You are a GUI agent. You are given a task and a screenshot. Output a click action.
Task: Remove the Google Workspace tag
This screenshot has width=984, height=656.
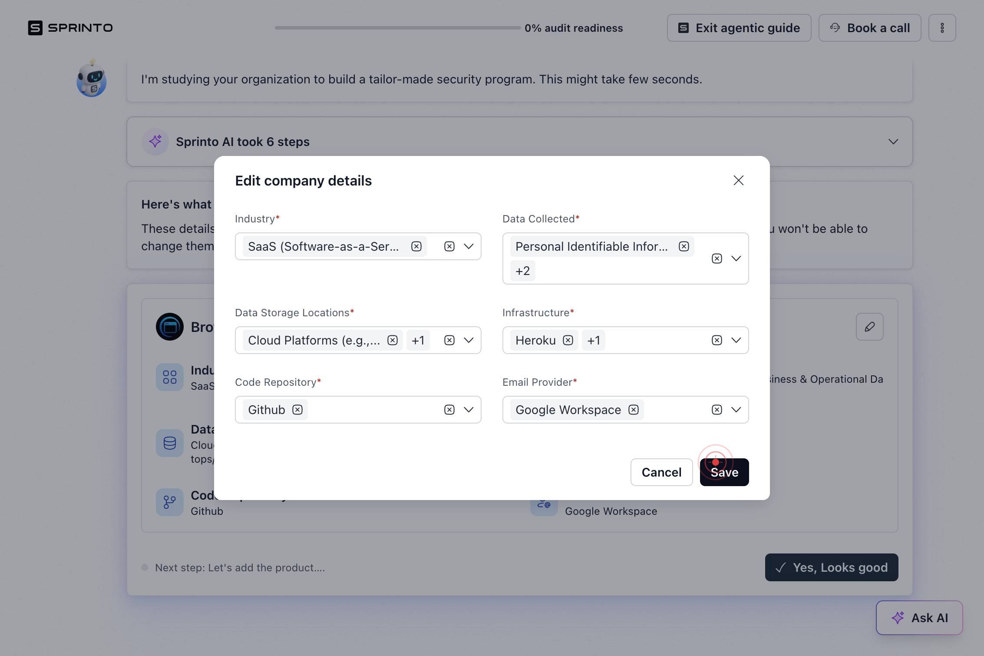[x=633, y=410]
